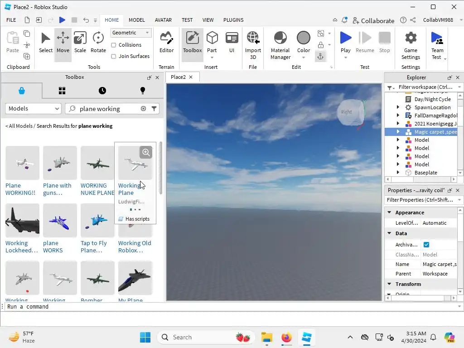Image resolution: width=464 pixels, height=348 pixels.
Task: Click the notifications bell with badge
Action: coord(344,20)
